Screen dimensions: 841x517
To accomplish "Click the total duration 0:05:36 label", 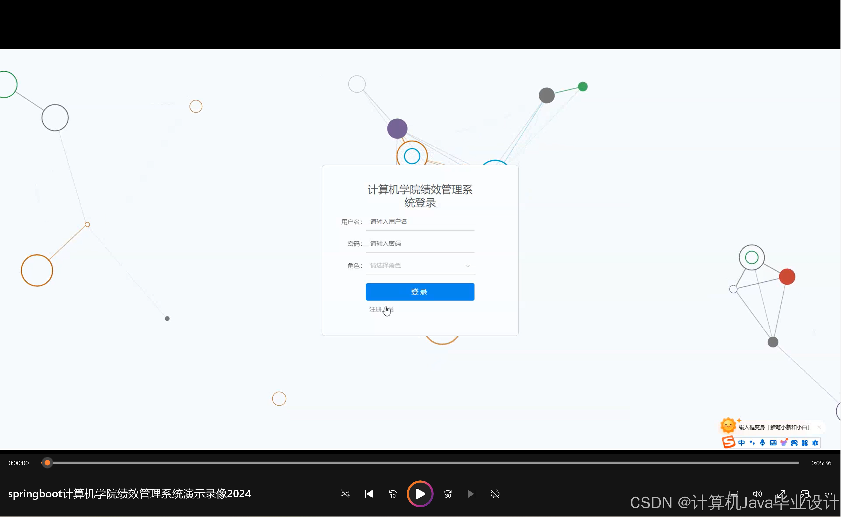I will pos(821,463).
